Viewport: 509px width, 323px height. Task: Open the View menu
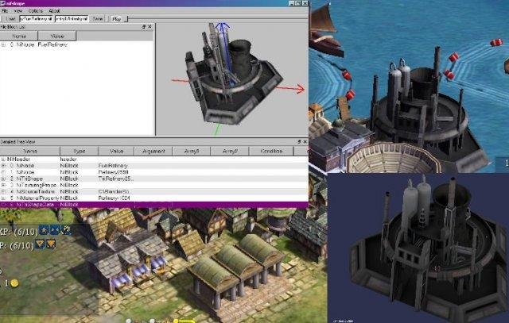17,10
